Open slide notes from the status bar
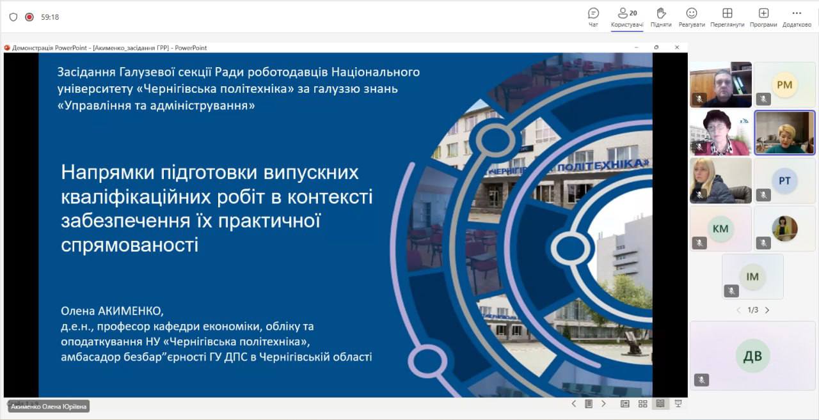Screen dimensions: 819x420 point(589,403)
